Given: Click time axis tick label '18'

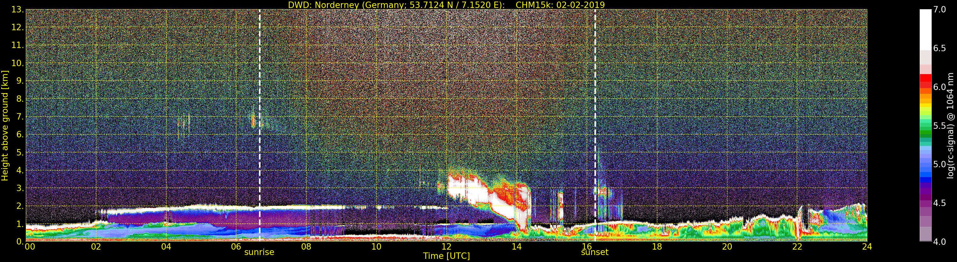Looking at the screenshot, I should coord(657,247).
